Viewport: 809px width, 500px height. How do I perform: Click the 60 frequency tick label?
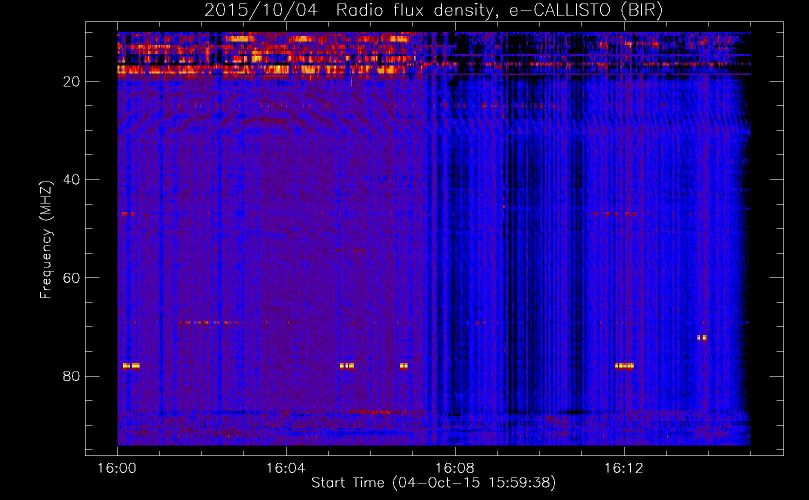point(71,278)
